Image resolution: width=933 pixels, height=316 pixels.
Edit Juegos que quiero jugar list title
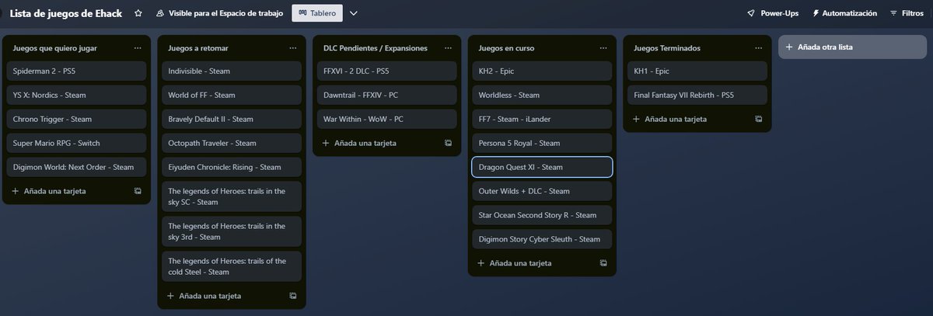coord(54,48)
